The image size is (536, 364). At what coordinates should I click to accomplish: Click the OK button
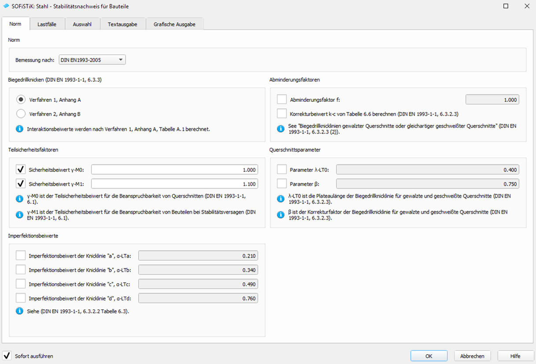point(429,356)
